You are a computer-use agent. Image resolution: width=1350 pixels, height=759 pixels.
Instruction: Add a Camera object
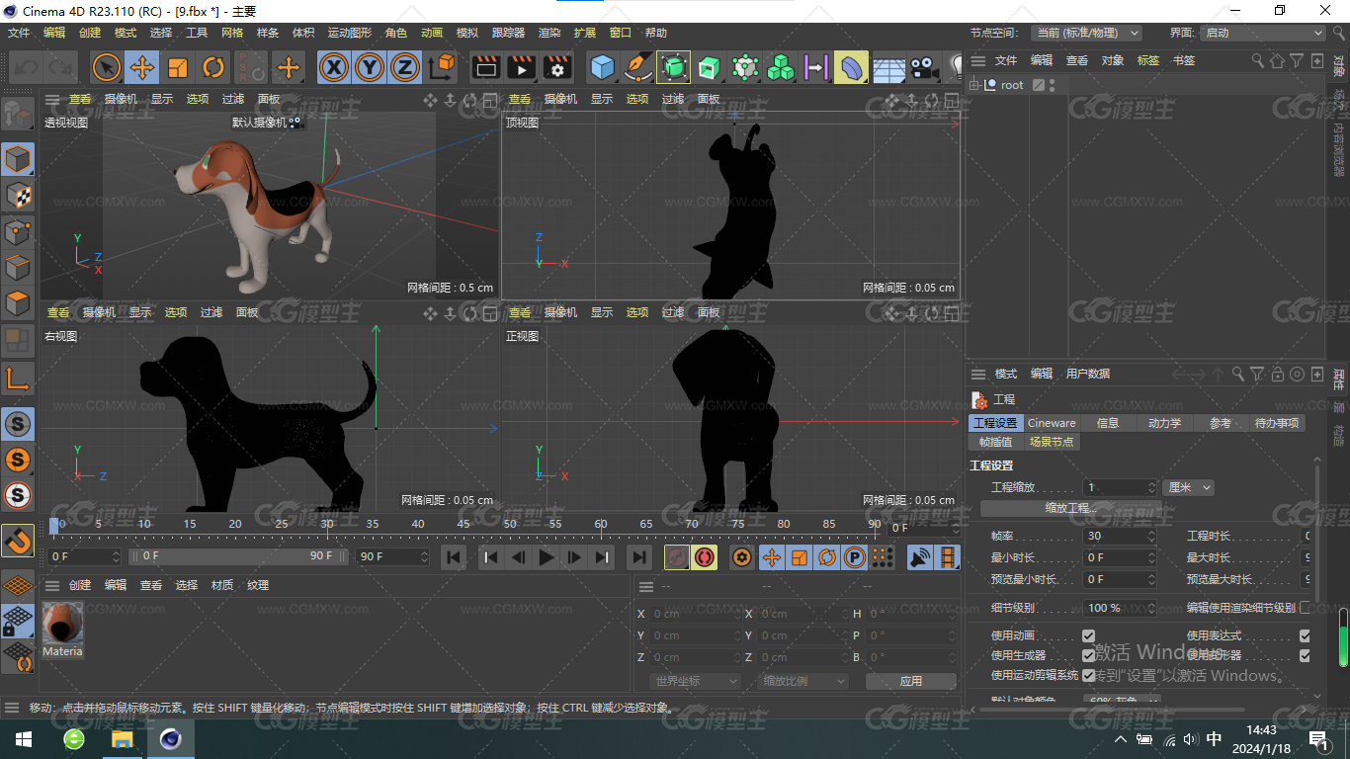(923, 67)
